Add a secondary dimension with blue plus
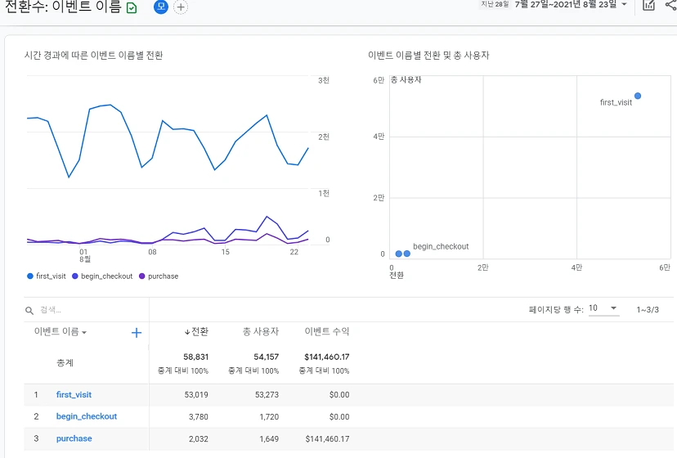This screenshot has height=458, width=677. 137,333
